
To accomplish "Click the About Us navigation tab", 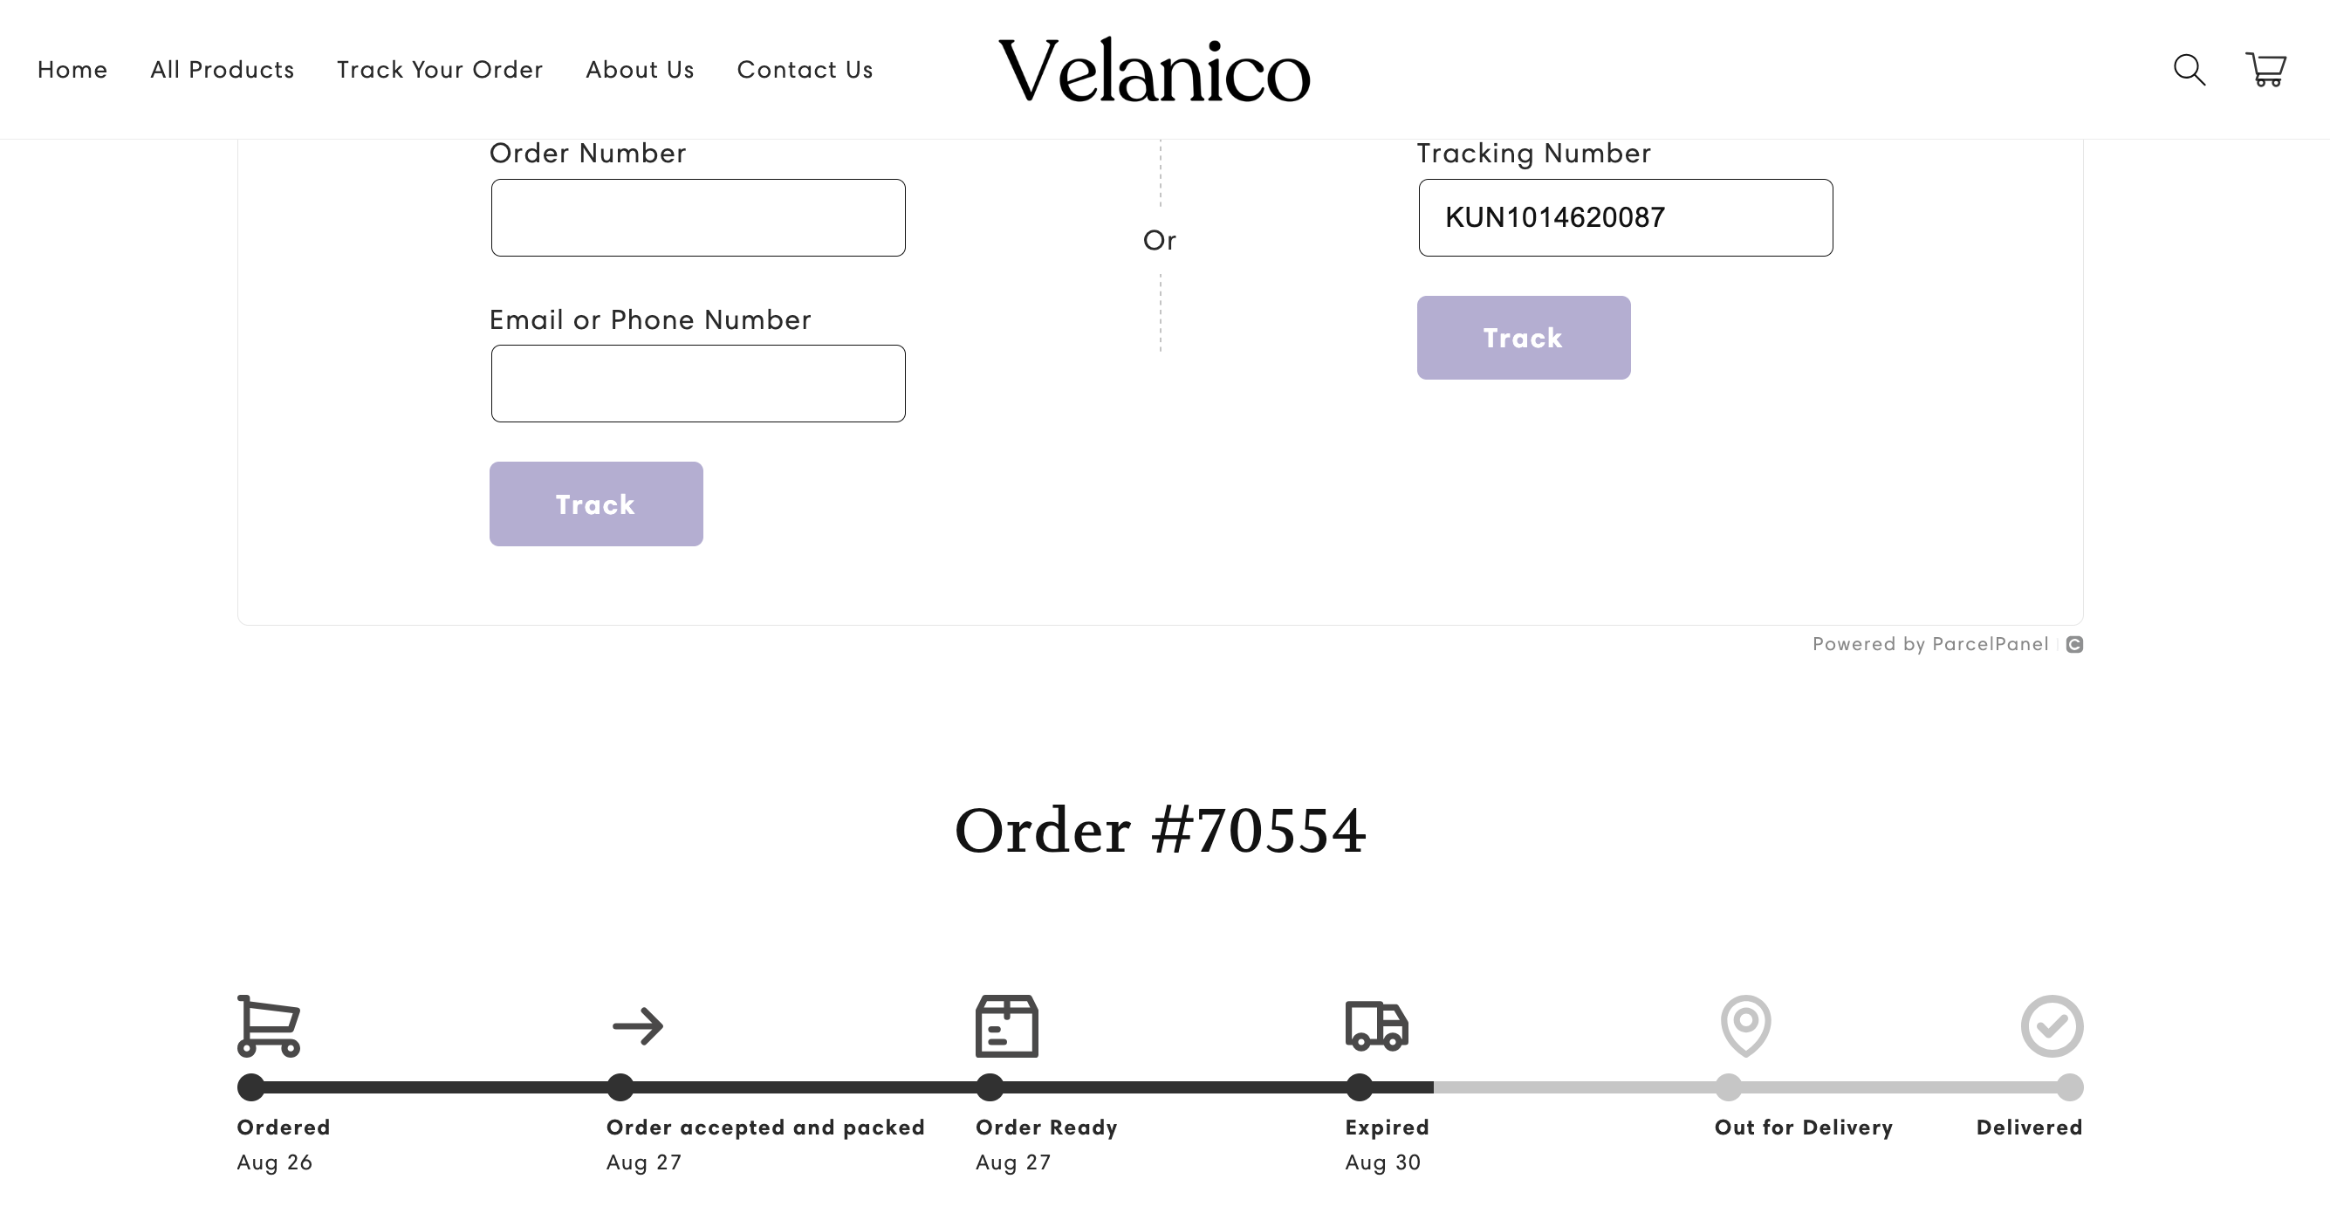I will pos(638,69).
